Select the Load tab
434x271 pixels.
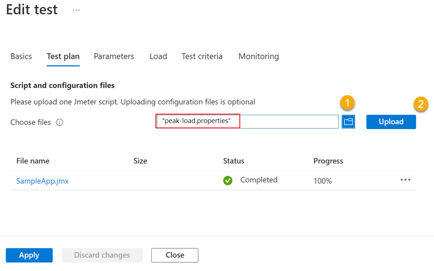(158, 56)
